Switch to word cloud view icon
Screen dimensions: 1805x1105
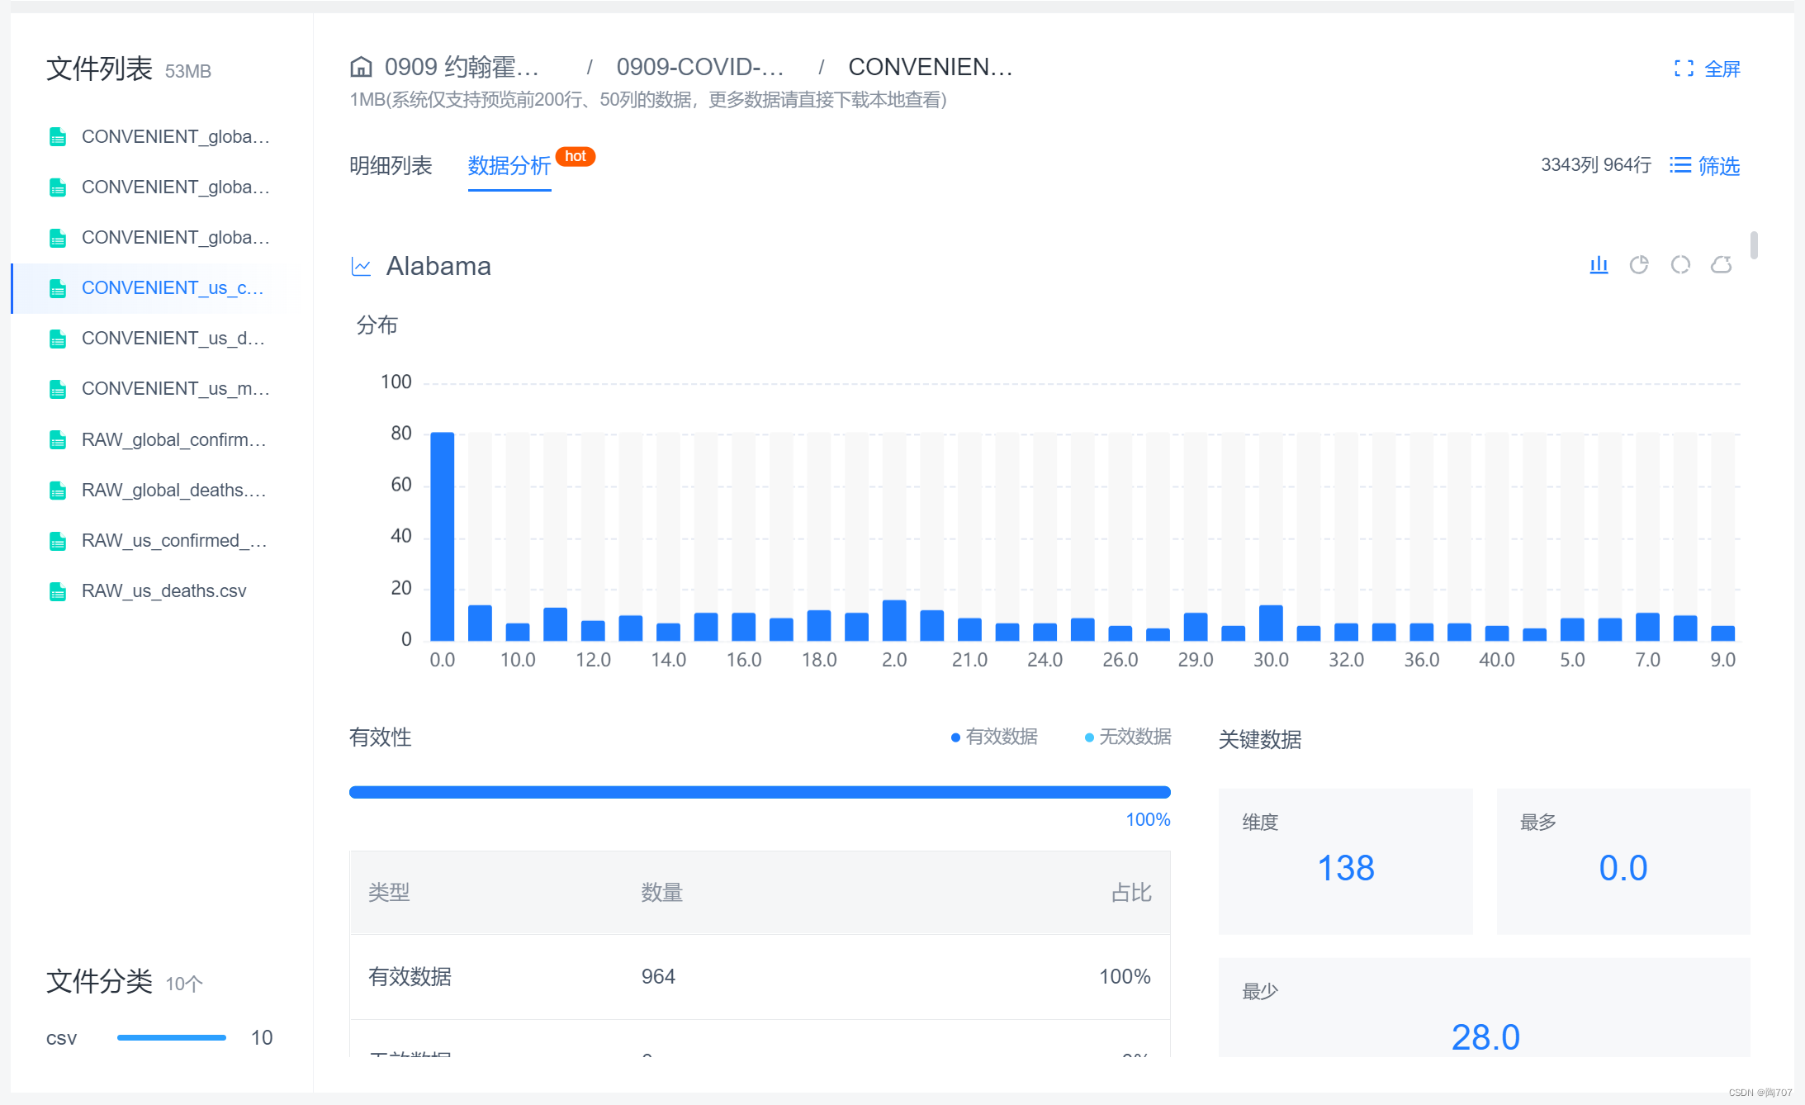click(x=1721, y=265)
